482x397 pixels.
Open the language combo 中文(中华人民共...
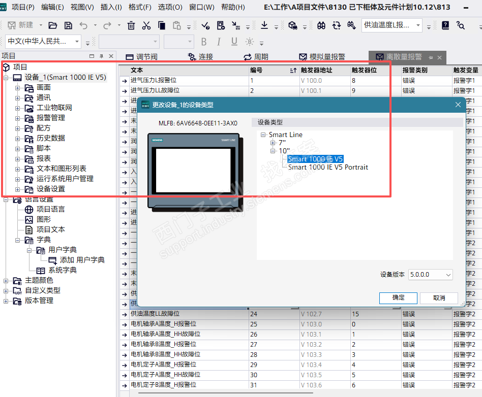[43, 42]
